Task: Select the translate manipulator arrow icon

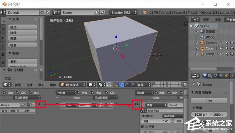Action: 122,85
